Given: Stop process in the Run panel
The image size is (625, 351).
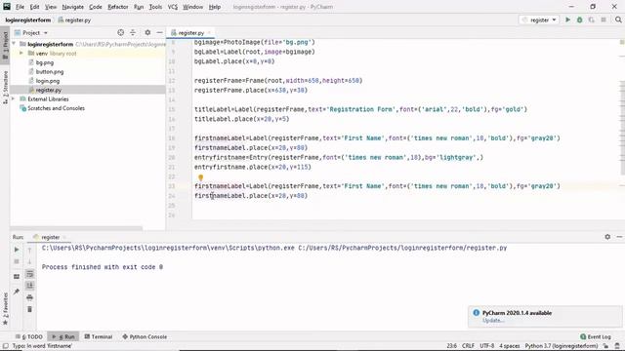Looking at the screenshot, I should coord(17,261).
